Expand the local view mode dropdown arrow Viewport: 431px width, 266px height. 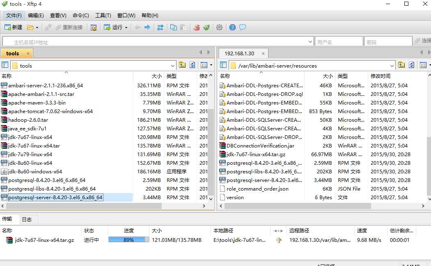(211, 65)
